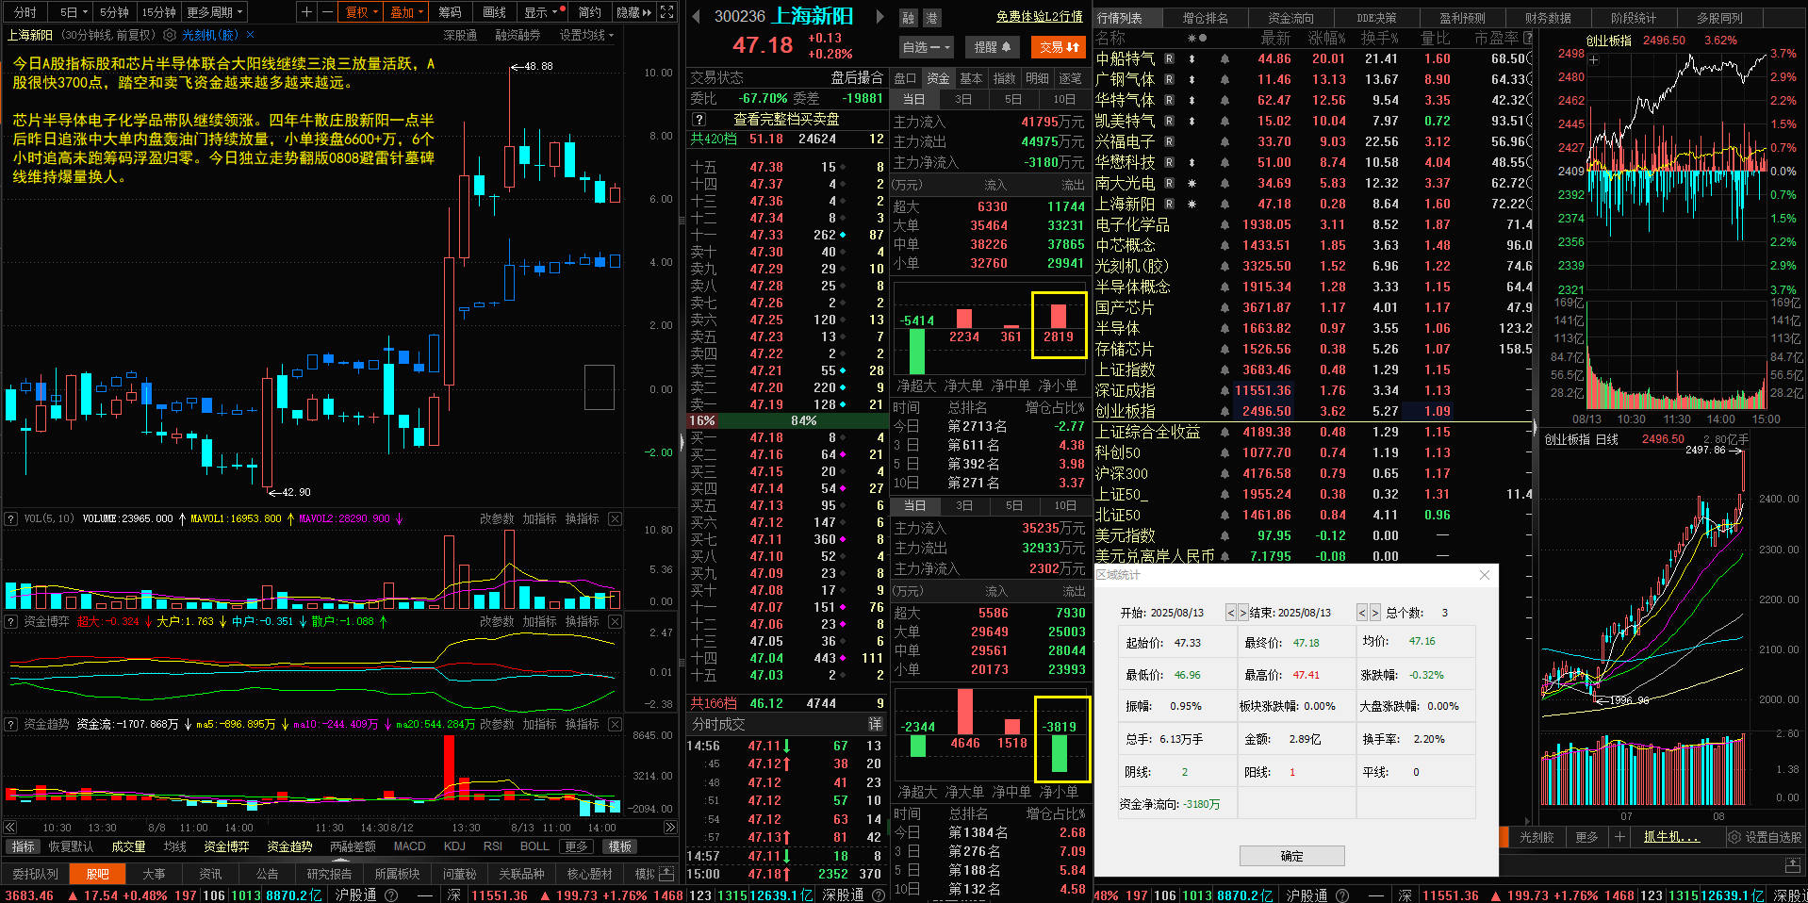The height and width of the screenshot is (903, 1808).
Task: Click the help icon beside 查看完整档买卖盘
Action: (x=699, y=120)
